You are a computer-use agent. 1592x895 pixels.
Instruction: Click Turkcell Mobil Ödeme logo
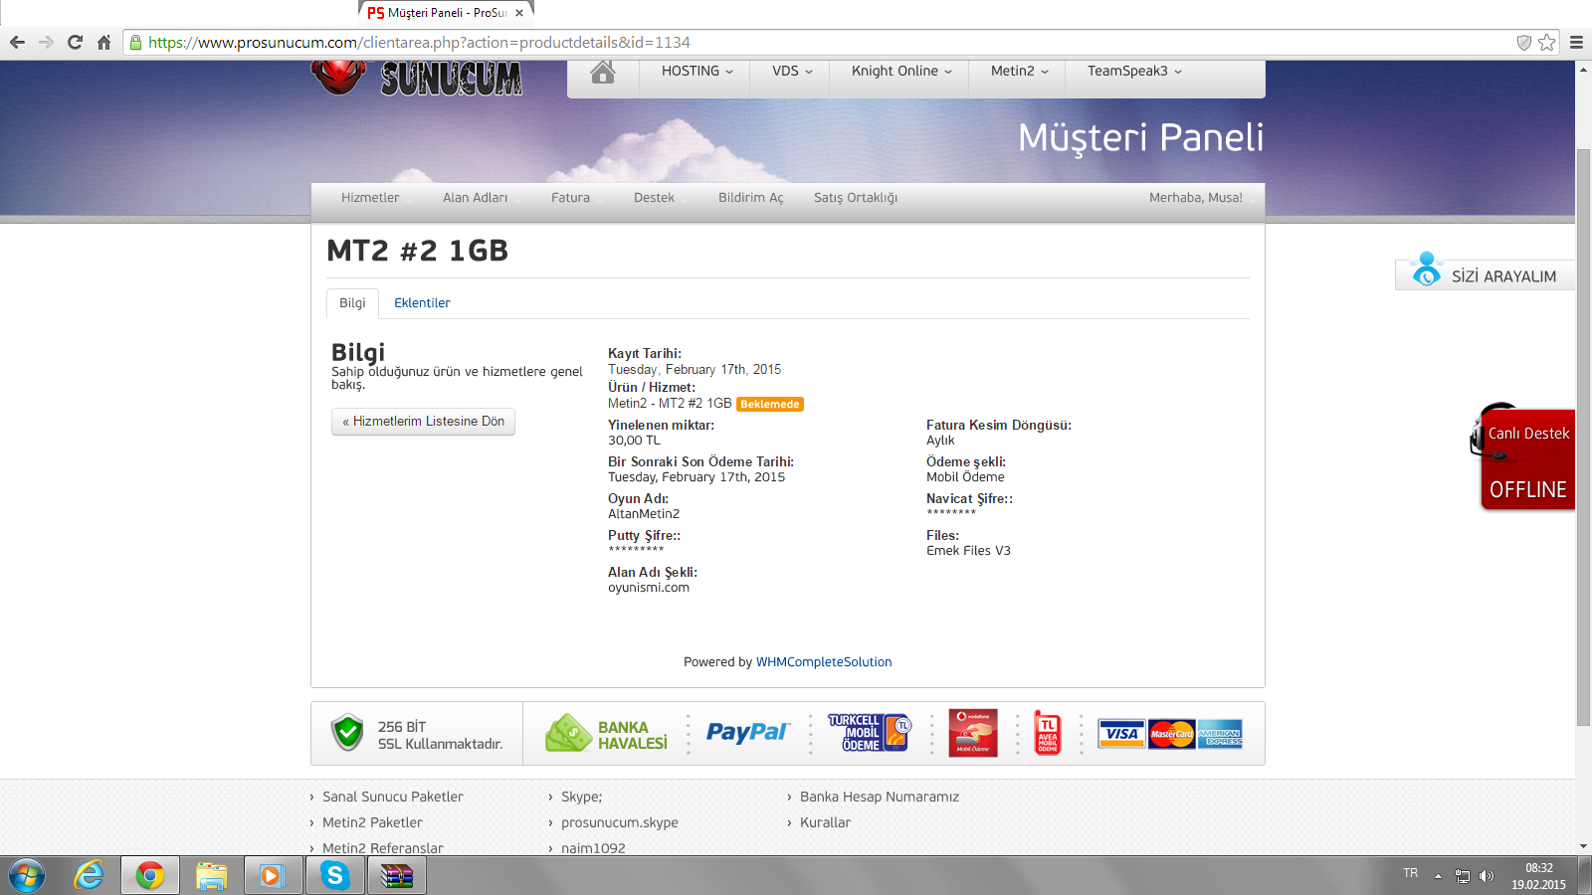[x=869, y=733]
